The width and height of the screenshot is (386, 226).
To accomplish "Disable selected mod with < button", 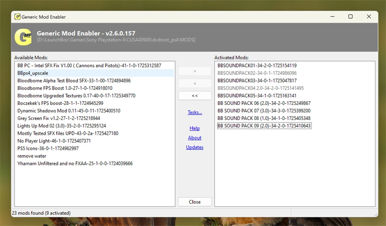I will [195, 84].
